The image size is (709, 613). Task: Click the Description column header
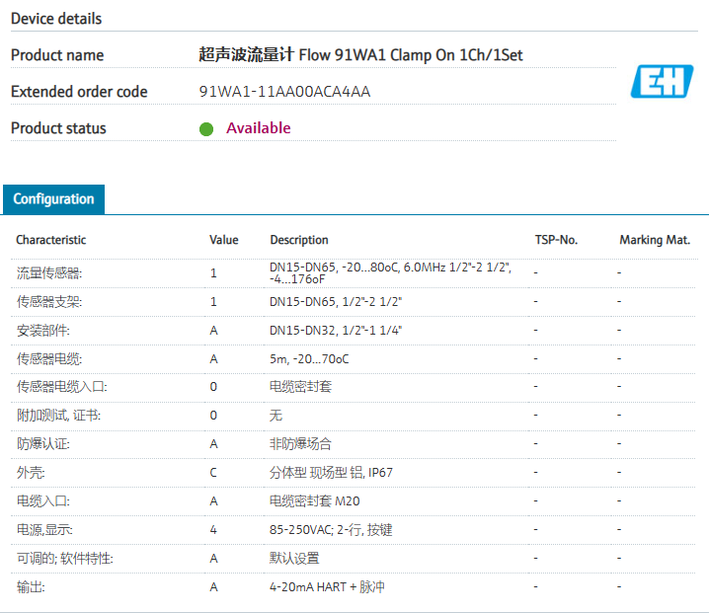tap(298, 240)
